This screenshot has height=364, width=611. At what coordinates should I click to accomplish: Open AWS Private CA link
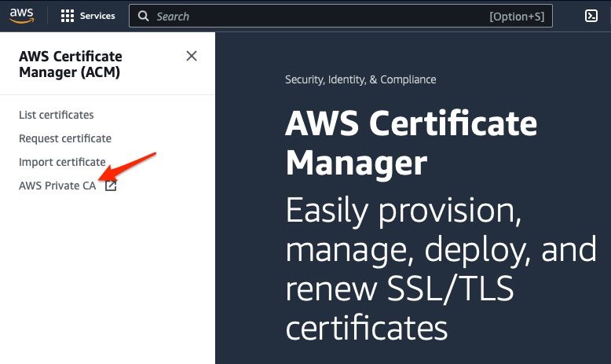point(57,186)
